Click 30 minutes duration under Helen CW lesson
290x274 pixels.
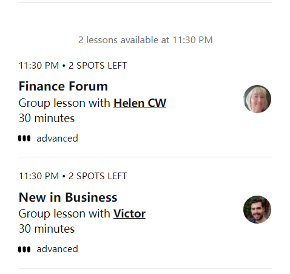point(47,118)
